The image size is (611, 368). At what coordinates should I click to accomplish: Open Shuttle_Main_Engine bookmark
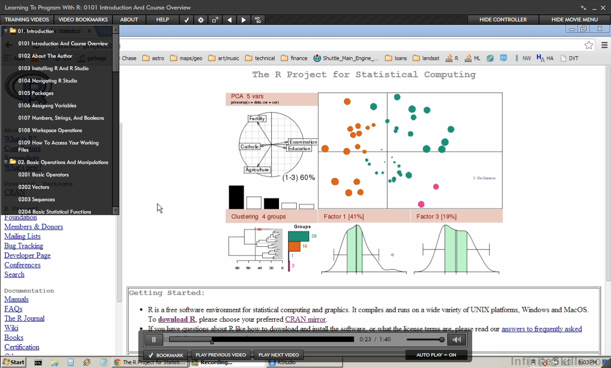(x=346, y=58)
